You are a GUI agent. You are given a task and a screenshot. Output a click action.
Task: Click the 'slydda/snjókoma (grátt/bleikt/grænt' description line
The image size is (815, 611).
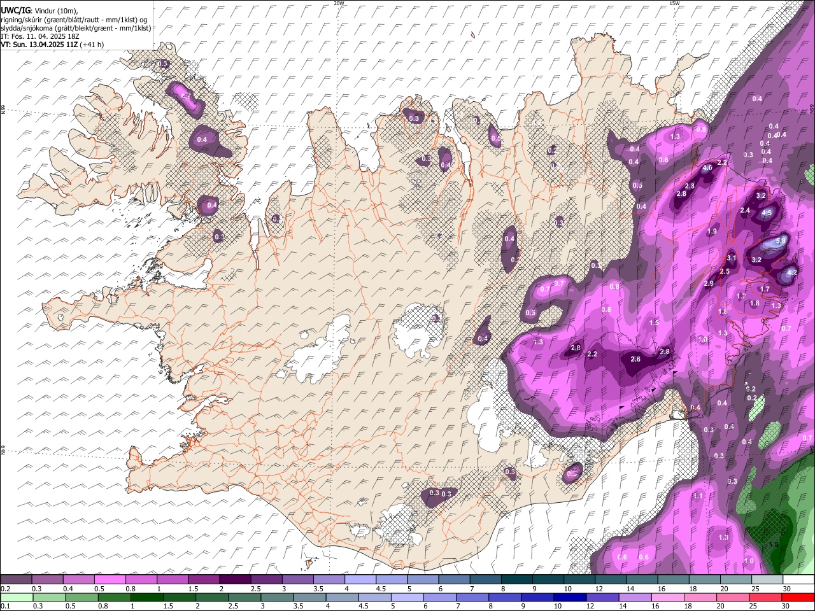(x=76, y=28)
